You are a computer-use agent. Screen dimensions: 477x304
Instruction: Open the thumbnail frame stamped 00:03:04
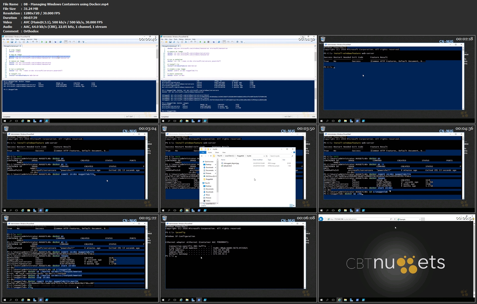click(x=80, y=169)
